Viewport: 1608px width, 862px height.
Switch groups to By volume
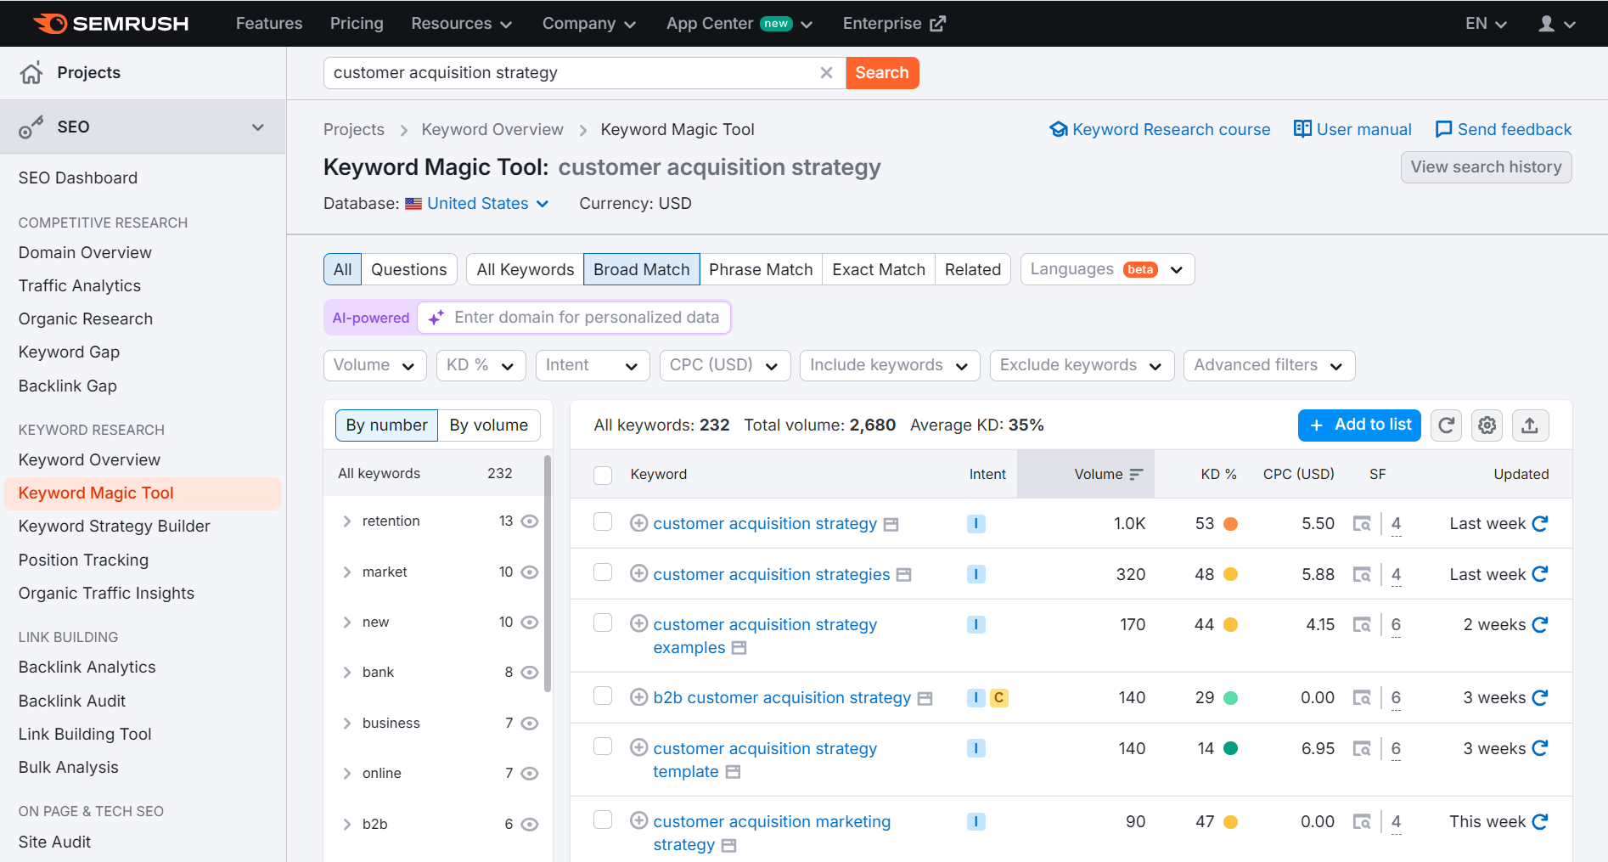point(489,425)
